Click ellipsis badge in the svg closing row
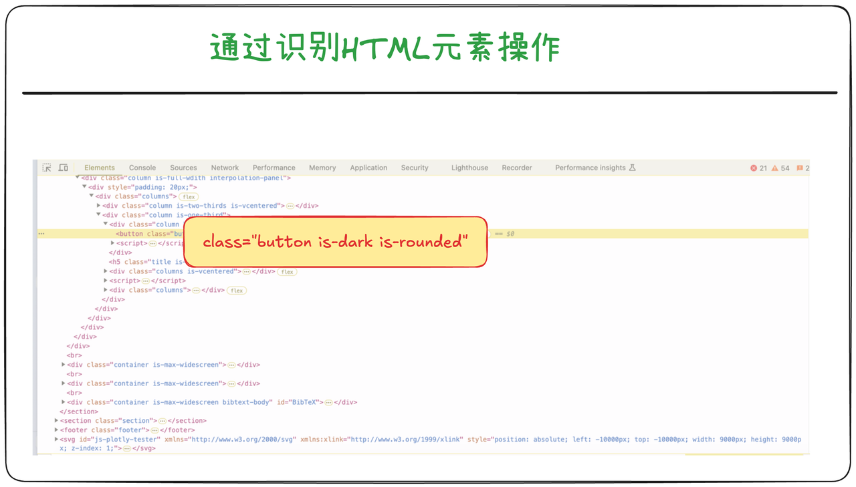 [127, 449]
